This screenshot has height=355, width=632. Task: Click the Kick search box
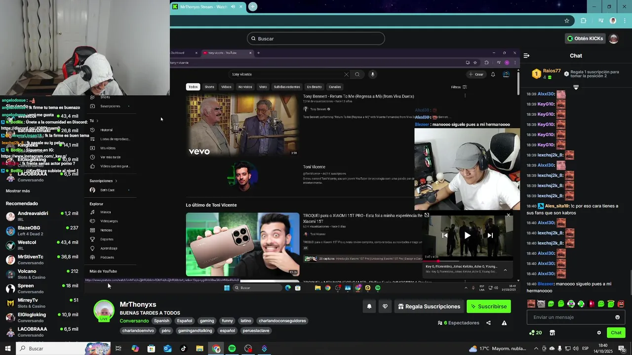tap(316, 38)
